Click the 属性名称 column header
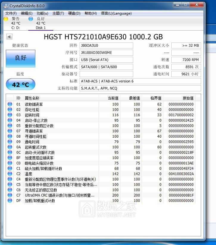 pyautogui.click(x=61, y=98)
